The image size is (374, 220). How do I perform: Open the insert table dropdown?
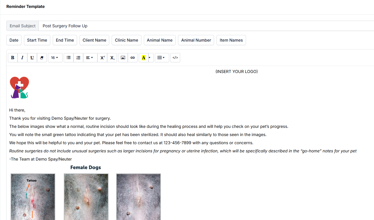(161, 58)
